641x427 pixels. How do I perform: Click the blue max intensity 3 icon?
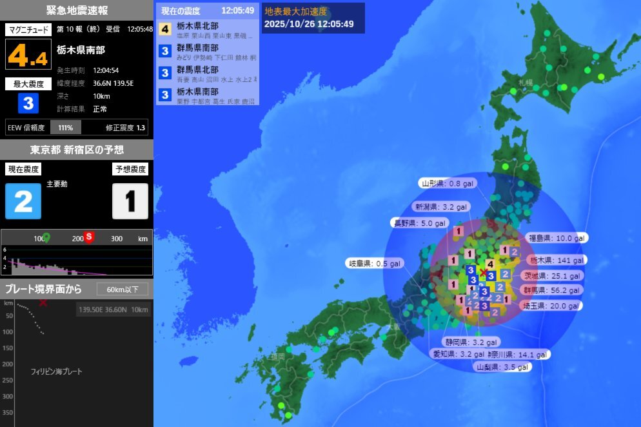(28, 103)
